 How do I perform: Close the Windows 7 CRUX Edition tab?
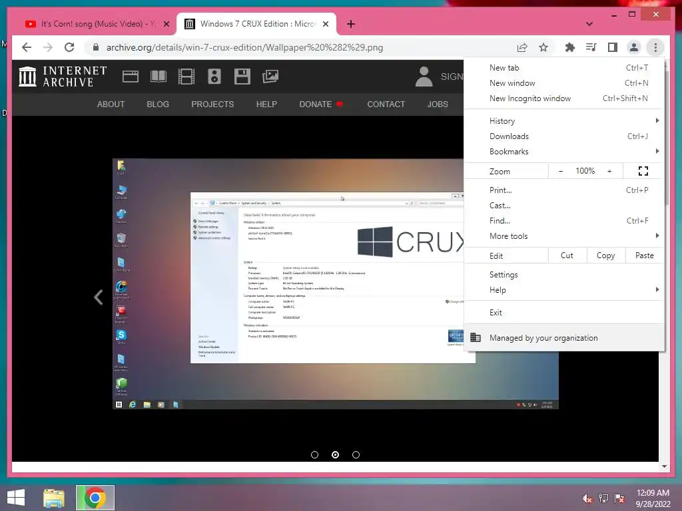pyautogui.click(x=325, y=25)
